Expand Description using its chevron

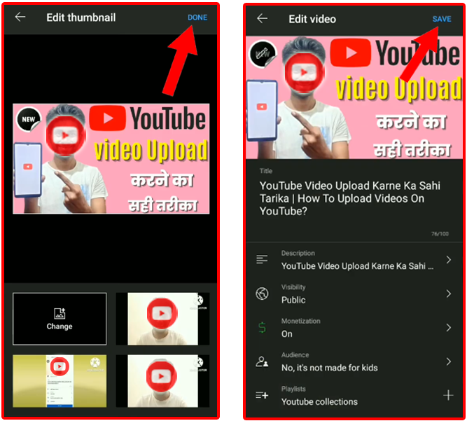click(449, 260)
